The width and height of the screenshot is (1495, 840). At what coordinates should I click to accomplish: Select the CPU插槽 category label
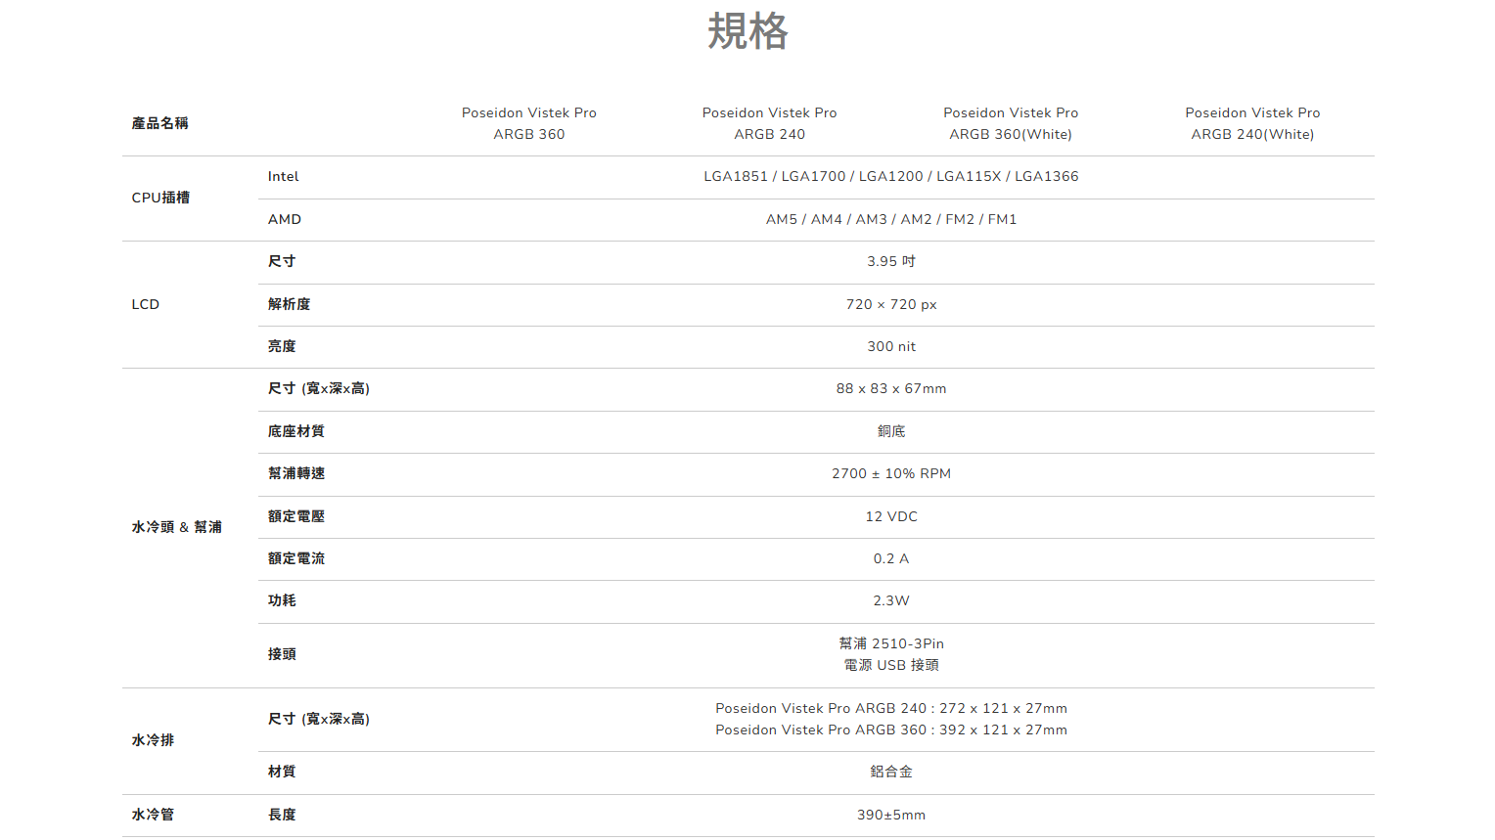click(x=160, y=198)
